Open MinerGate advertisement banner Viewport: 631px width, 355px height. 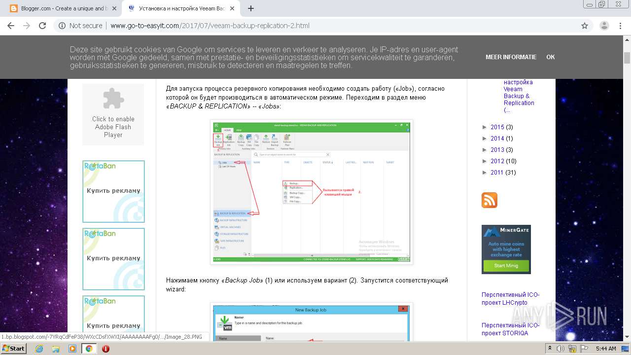(506, 249)
